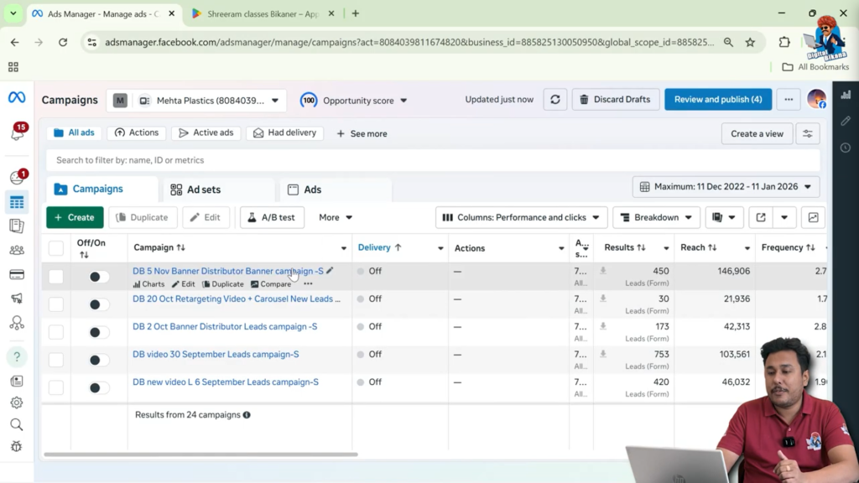Open the Breakdown dropdown
The width and height of the screenshot is (859, 483).
(656, 217)
